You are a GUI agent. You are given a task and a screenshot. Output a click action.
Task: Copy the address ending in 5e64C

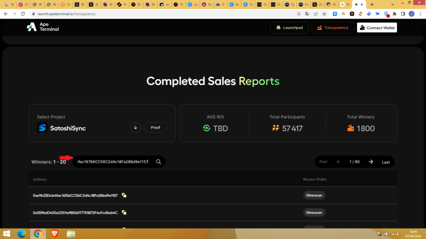click(x=124, y=213)
